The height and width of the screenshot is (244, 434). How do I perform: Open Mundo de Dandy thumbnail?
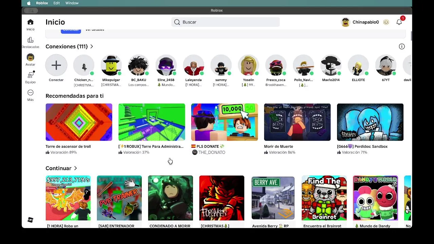point(375,198)
